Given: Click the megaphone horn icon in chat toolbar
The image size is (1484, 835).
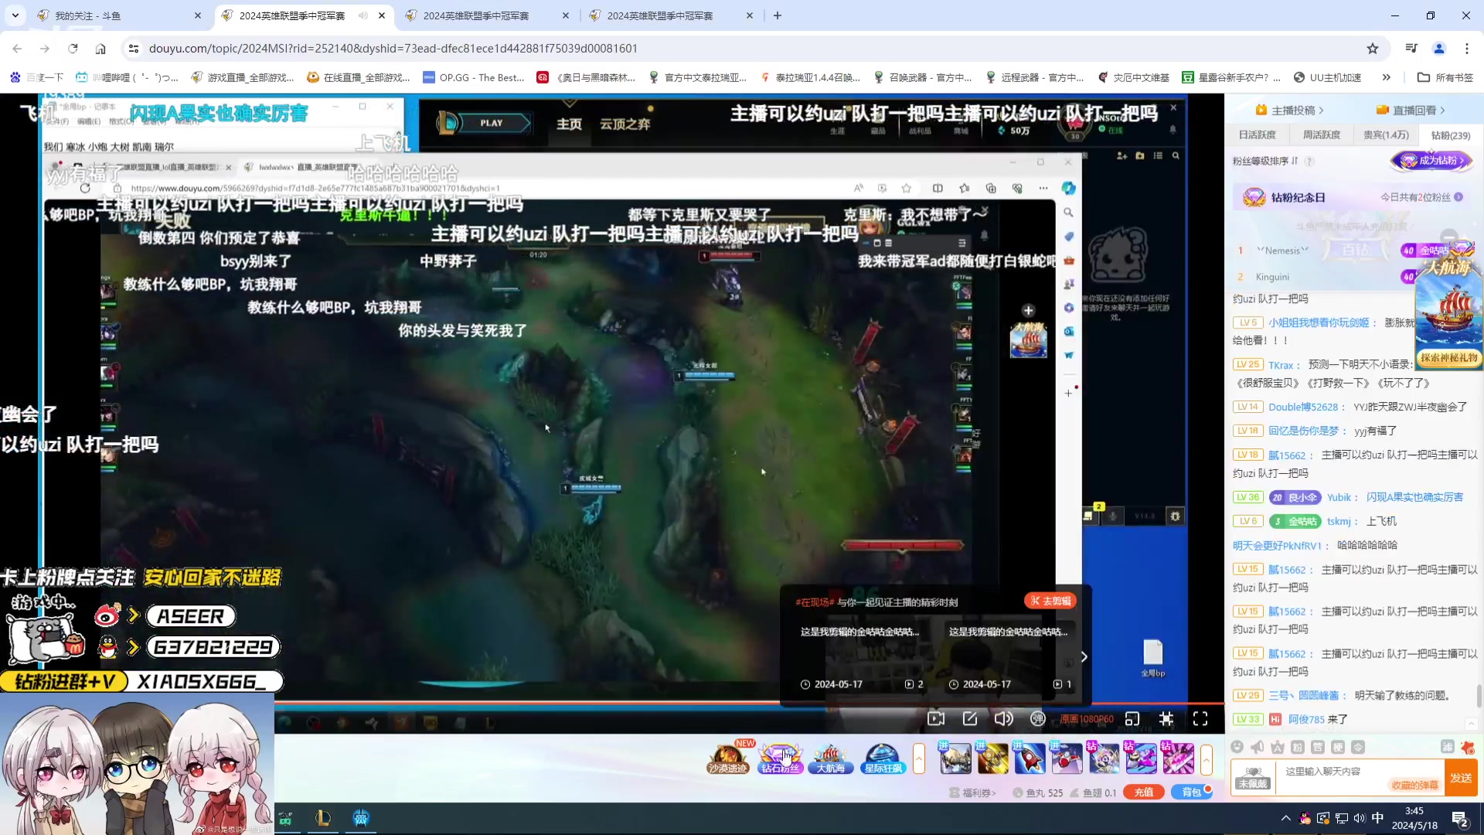Looking at the screenshot, I should click(1258, 747).
